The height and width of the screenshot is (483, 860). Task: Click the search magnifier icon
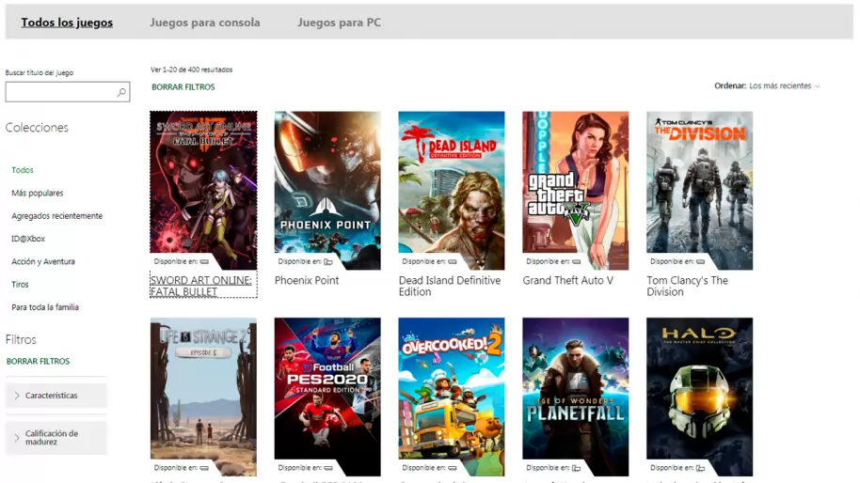click(121, 92)
